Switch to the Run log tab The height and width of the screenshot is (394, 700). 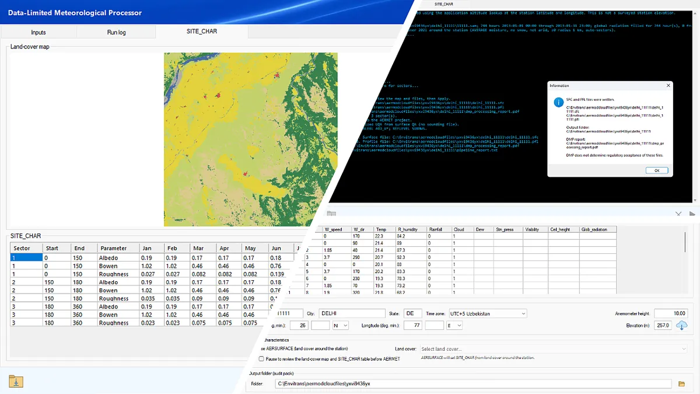point(116,32)
